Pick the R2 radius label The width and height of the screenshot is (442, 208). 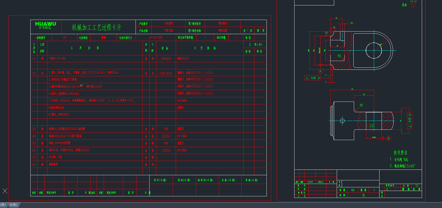[339, 56]
